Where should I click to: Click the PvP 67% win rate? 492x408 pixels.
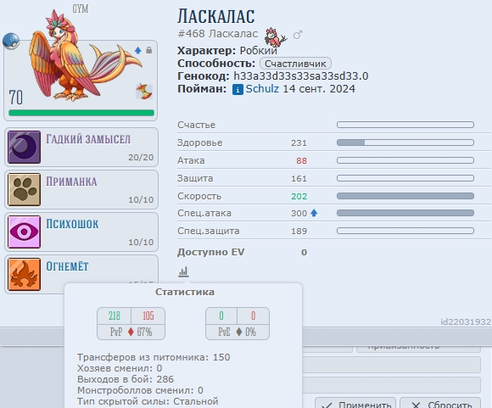pos(144,332)
